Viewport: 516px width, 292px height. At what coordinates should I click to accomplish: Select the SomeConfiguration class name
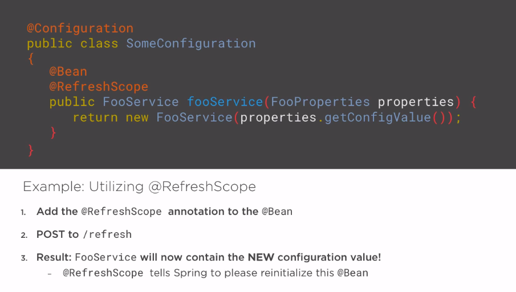tap(191, 44)
